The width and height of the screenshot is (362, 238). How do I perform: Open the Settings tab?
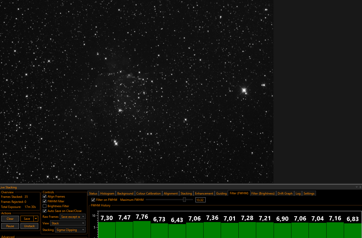[x=309, y=193]
